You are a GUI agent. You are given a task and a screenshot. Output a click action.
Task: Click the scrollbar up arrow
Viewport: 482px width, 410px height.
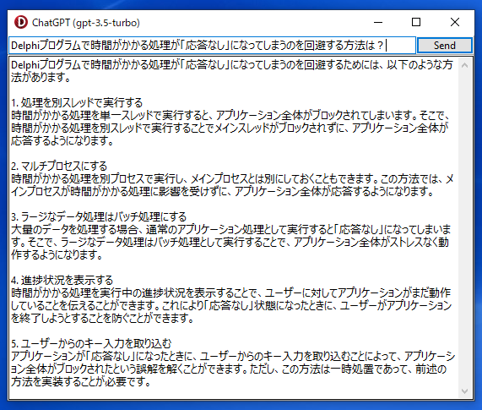click(464, 65)
